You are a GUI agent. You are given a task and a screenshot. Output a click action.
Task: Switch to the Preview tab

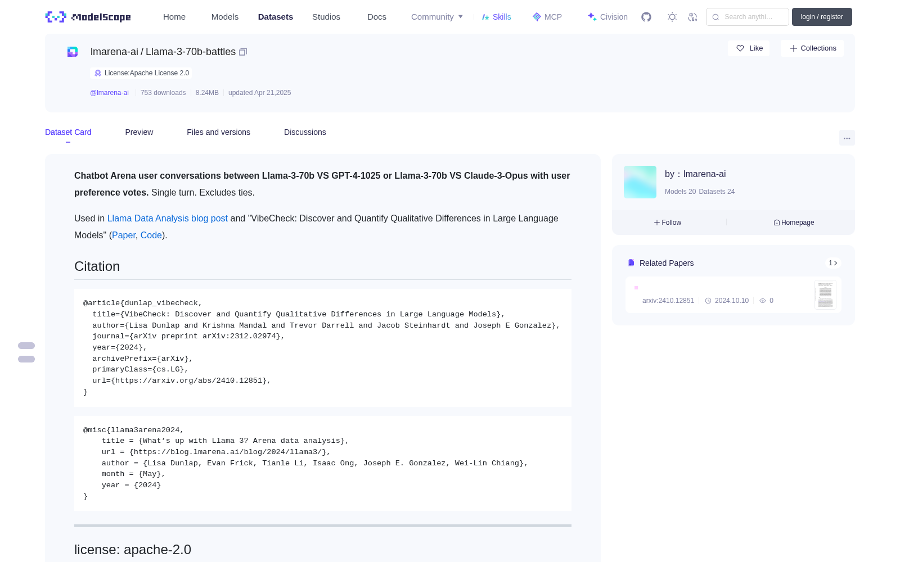point(139,132)
